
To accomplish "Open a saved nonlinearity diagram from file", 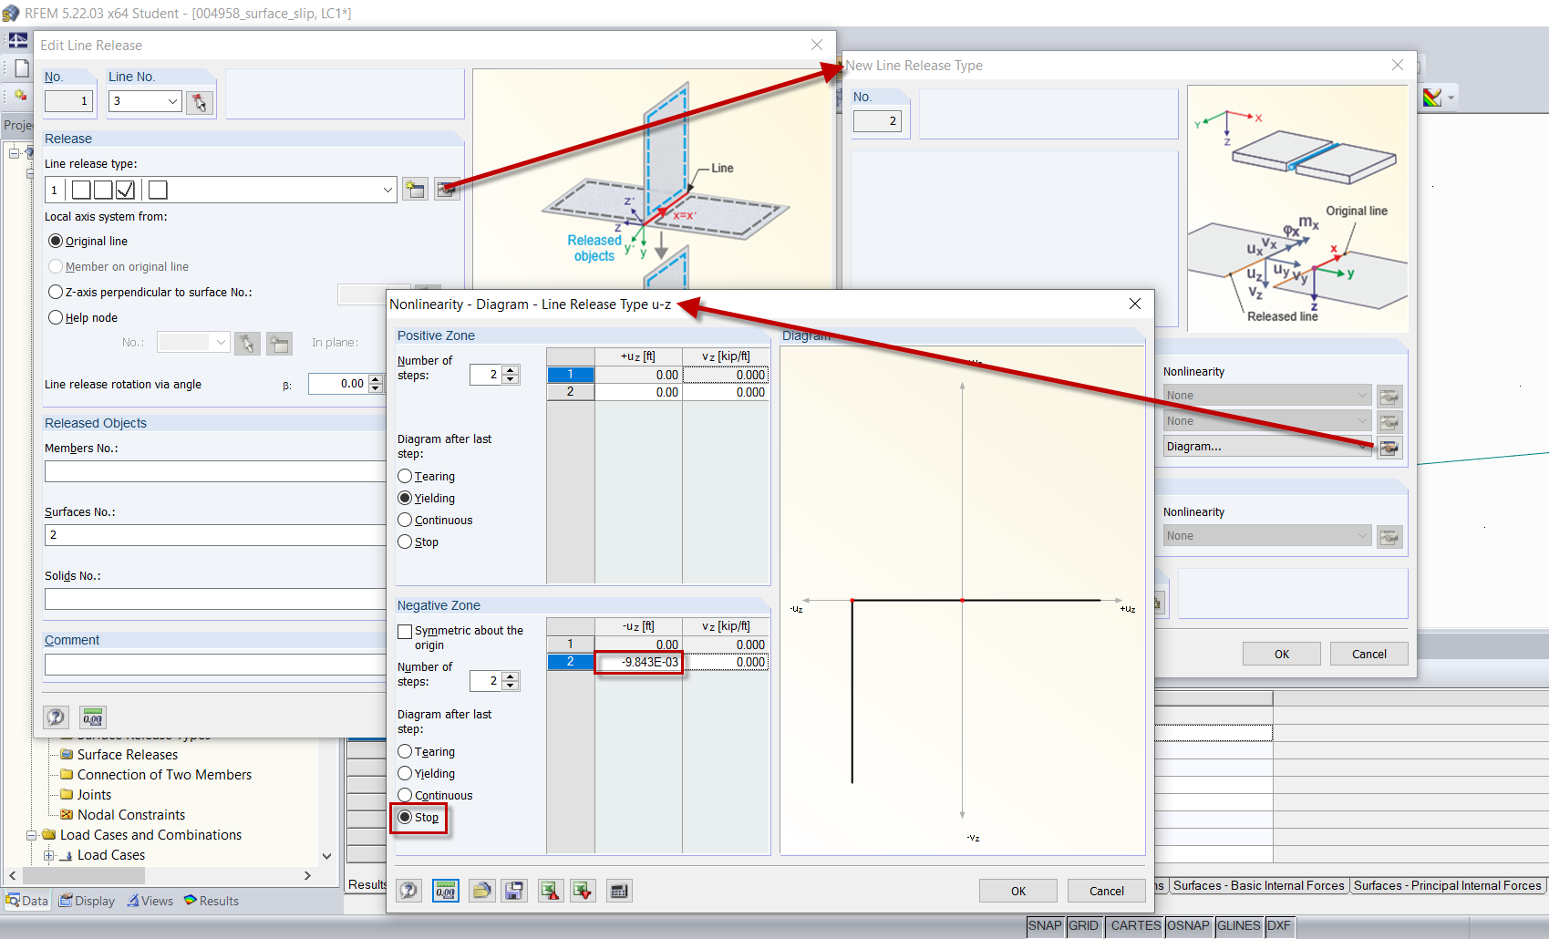I will pos(481,891).
